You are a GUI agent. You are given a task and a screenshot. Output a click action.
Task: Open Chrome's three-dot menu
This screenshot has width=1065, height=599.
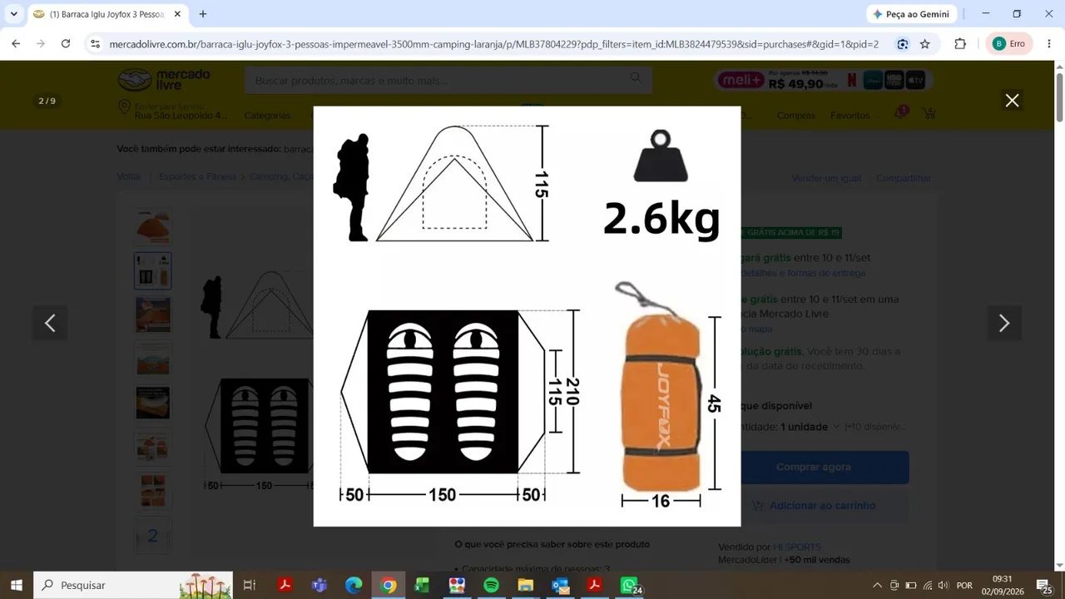pos(1048,44)
